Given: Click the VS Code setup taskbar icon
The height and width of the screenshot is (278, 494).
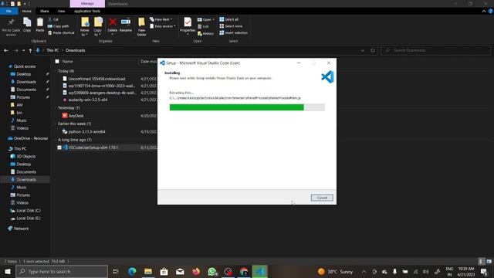Looking at the screenshot, I should [x=260, y=271].
